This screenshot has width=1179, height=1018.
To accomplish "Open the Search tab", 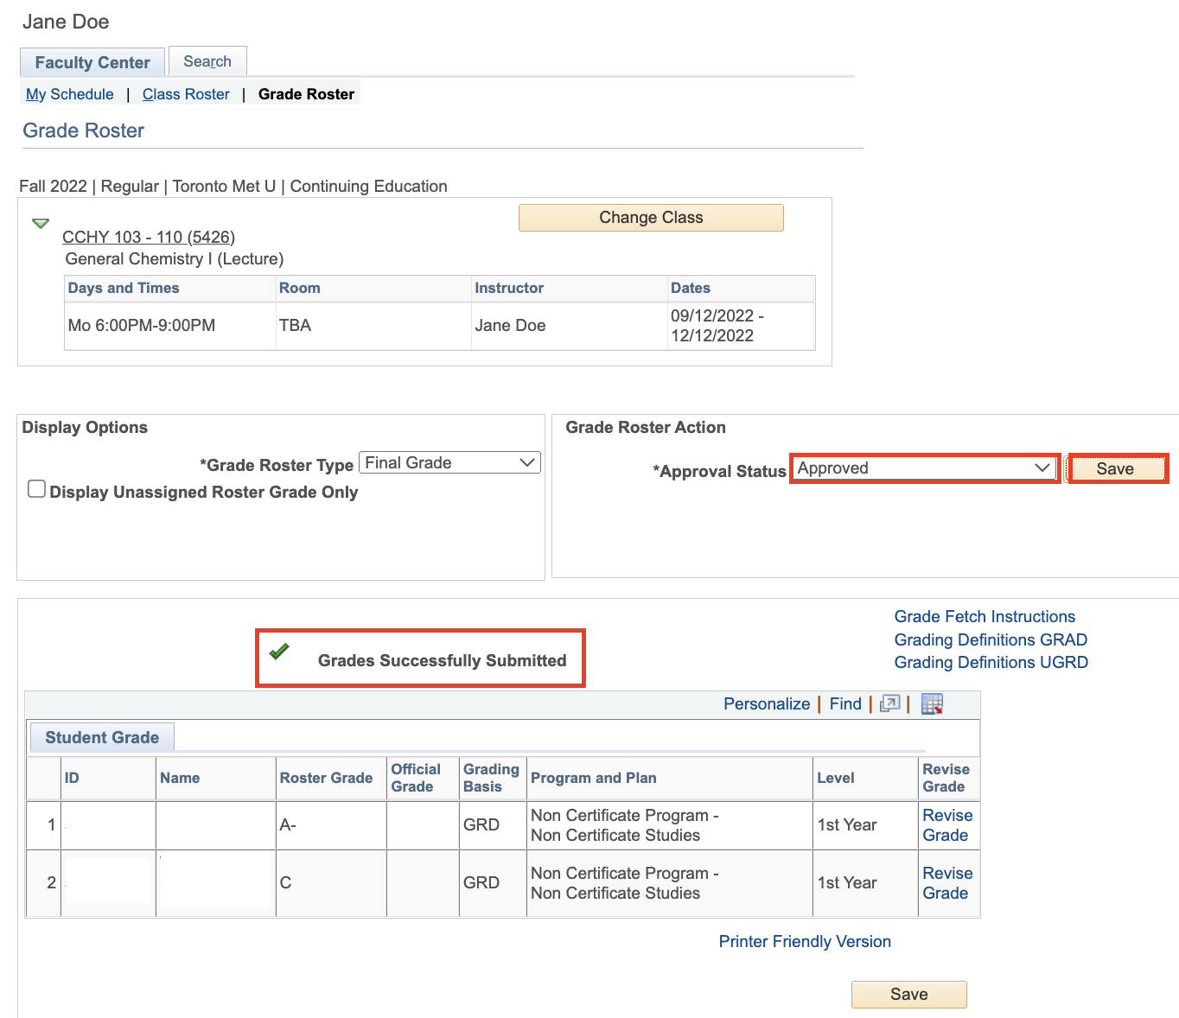I will (x=207, y=61).
